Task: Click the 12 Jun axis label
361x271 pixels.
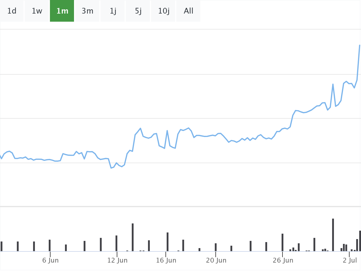Action: tap(117, 260)
